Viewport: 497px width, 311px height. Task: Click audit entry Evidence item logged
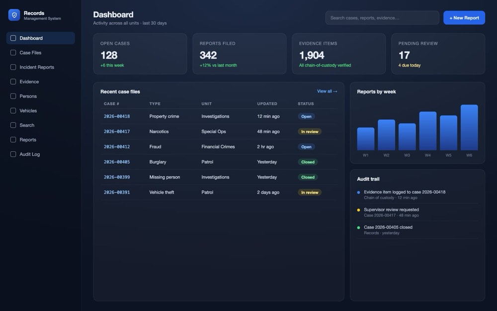tap(417, 195)
